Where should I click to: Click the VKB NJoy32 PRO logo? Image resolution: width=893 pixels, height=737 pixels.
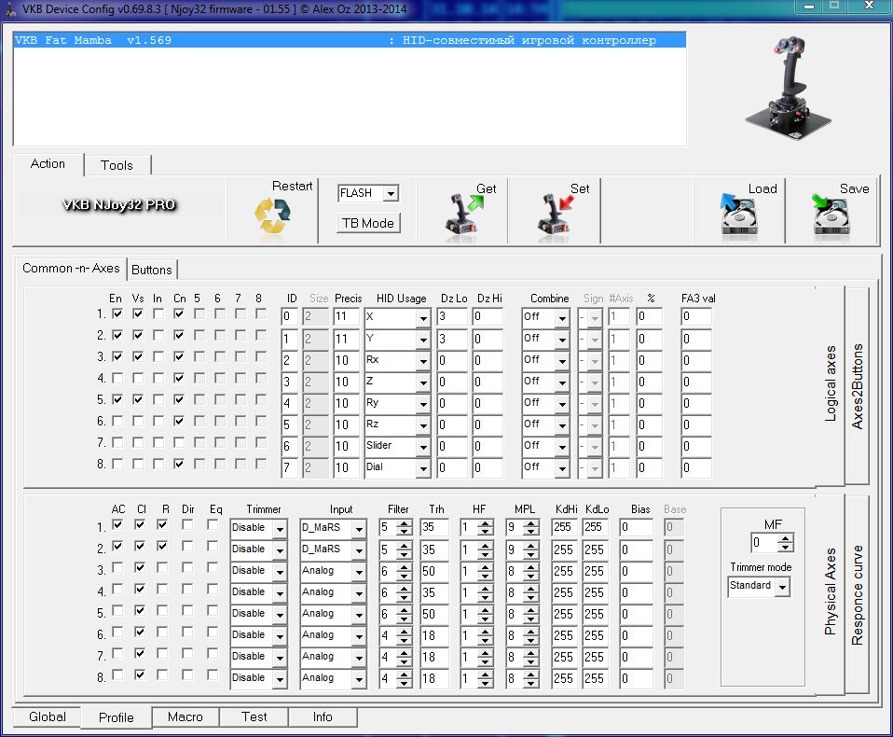pyautogui.click(x=119, y=204)
